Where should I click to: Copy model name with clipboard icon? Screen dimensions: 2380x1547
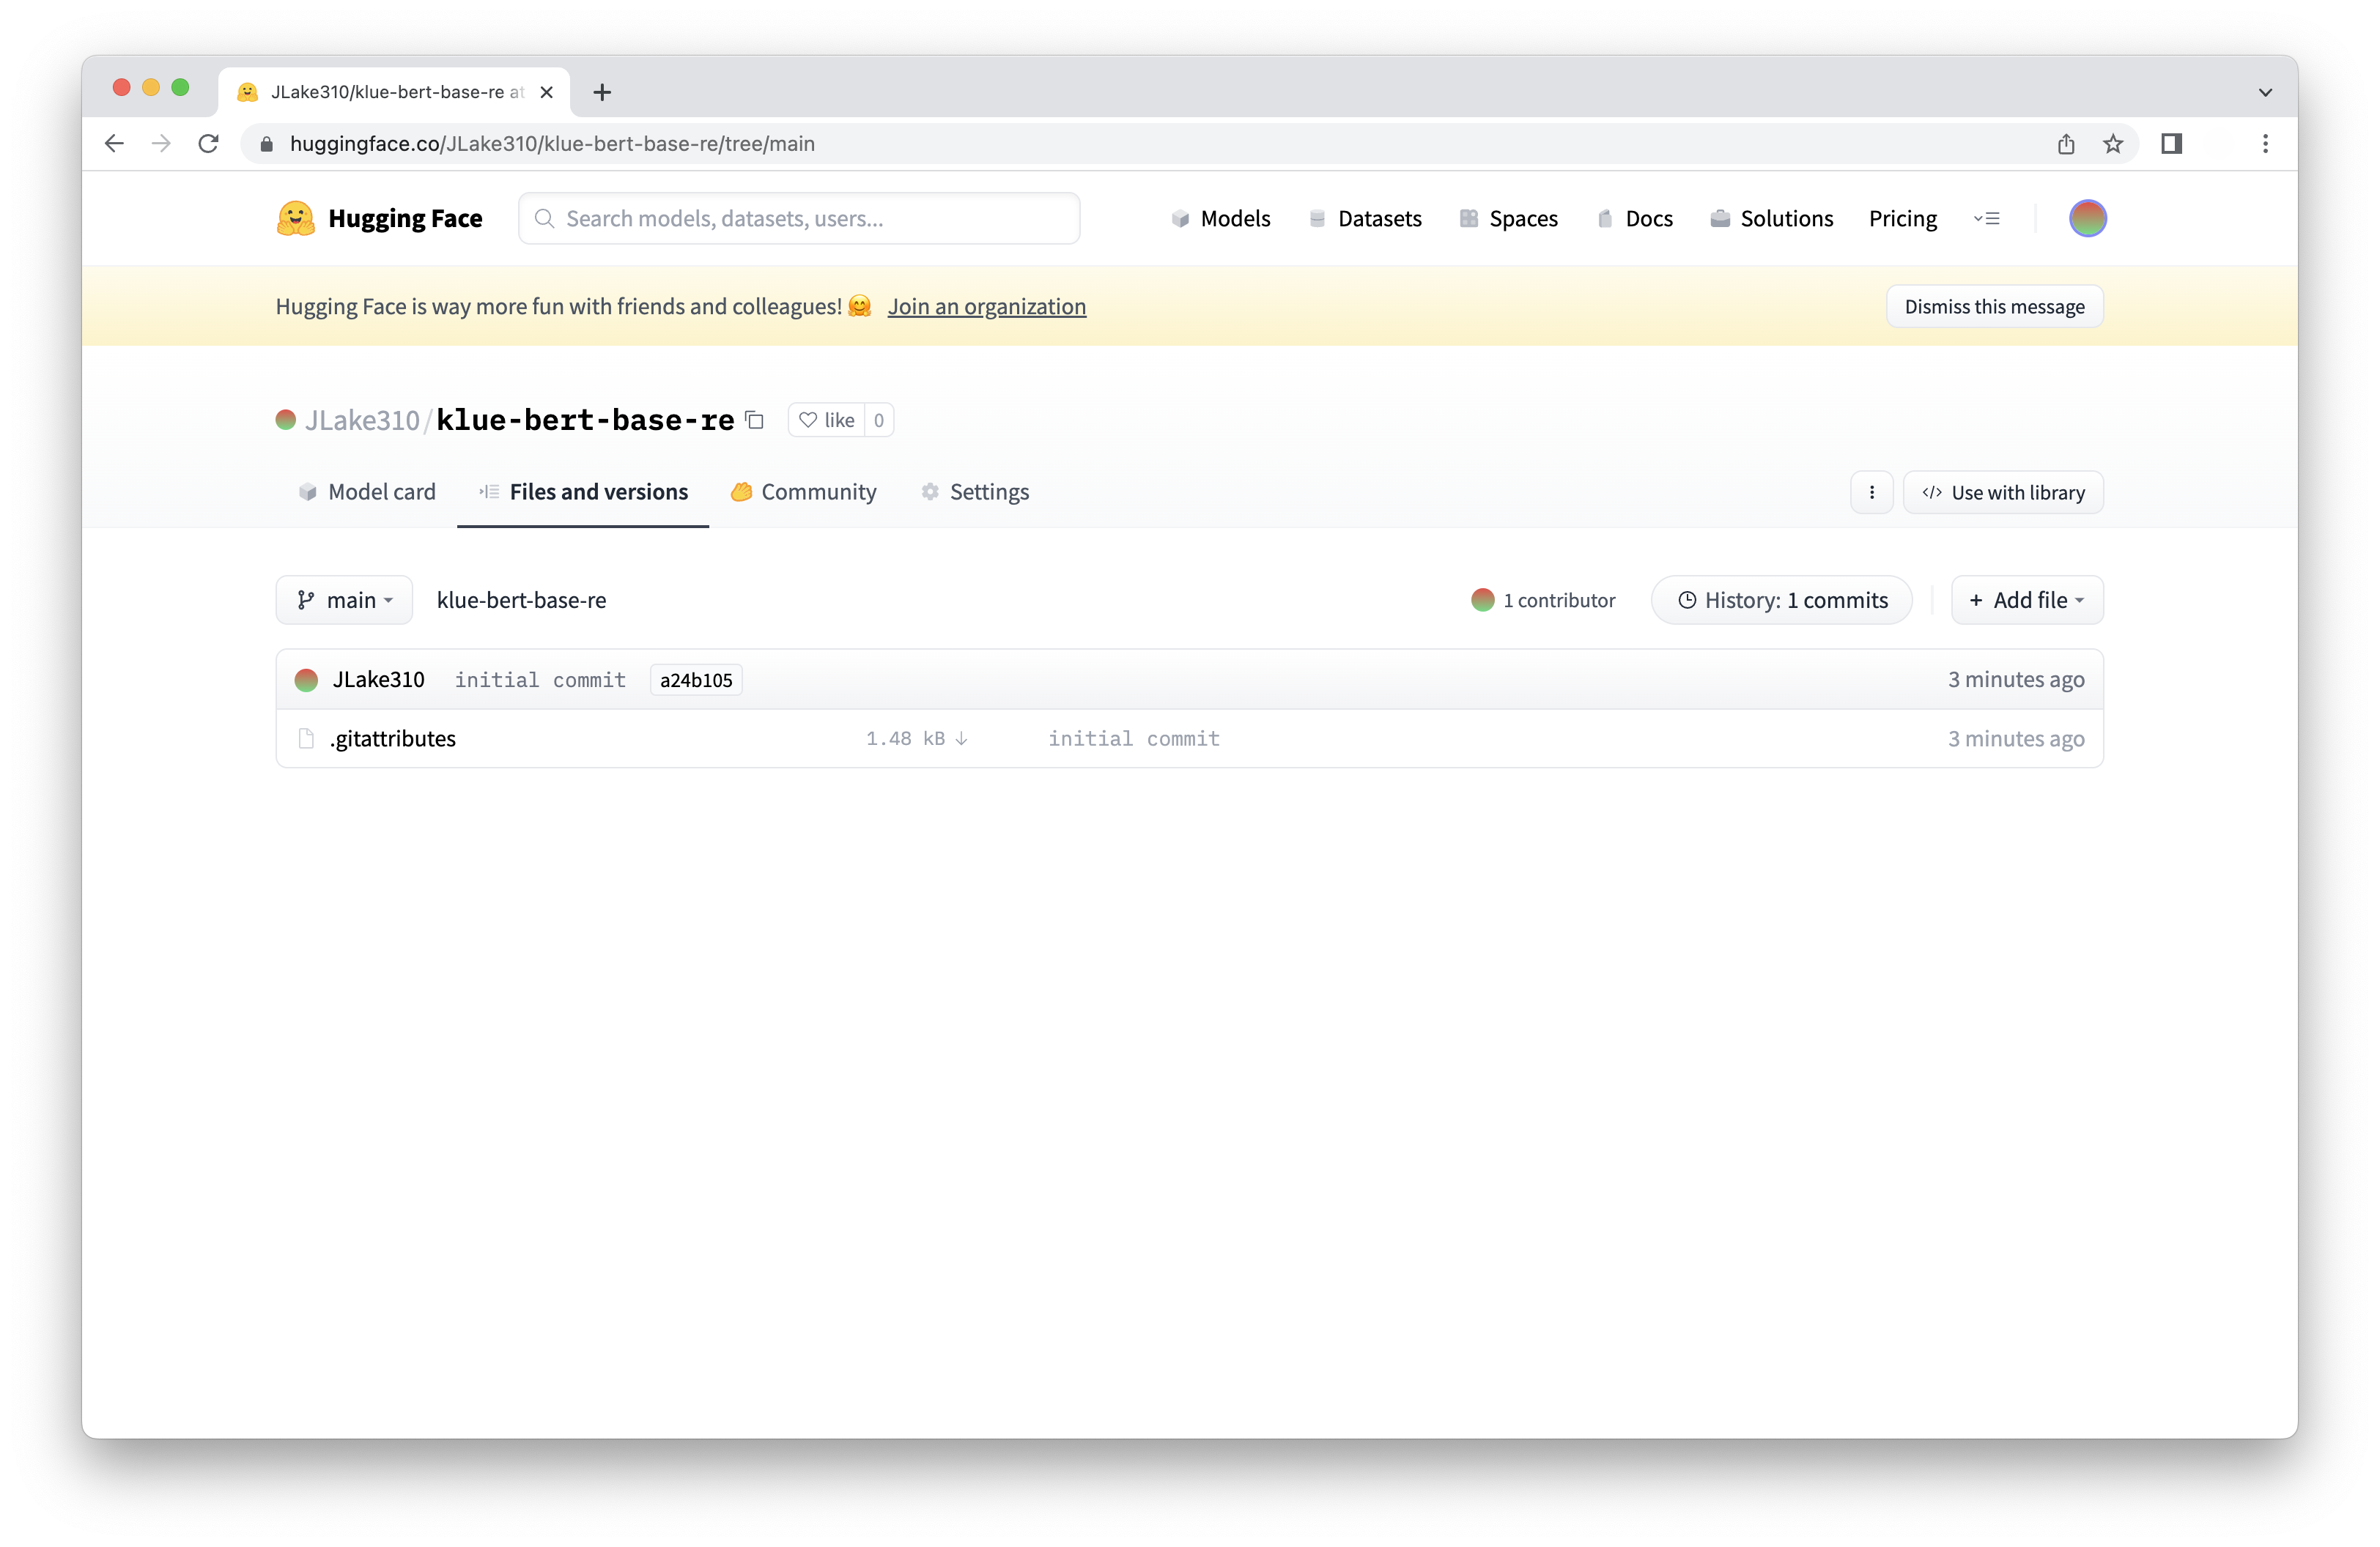point(755,420)
